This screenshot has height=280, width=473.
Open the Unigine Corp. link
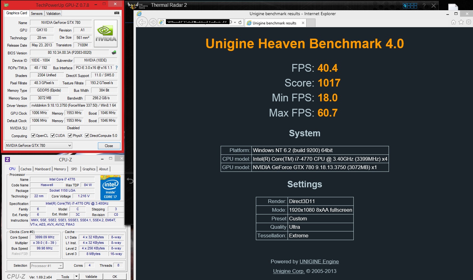289,271
